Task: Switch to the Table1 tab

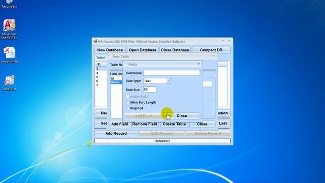Action: (x=101, y=57)
